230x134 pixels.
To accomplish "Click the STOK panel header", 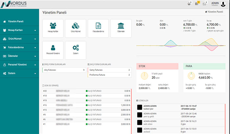I will pos(157,66).
